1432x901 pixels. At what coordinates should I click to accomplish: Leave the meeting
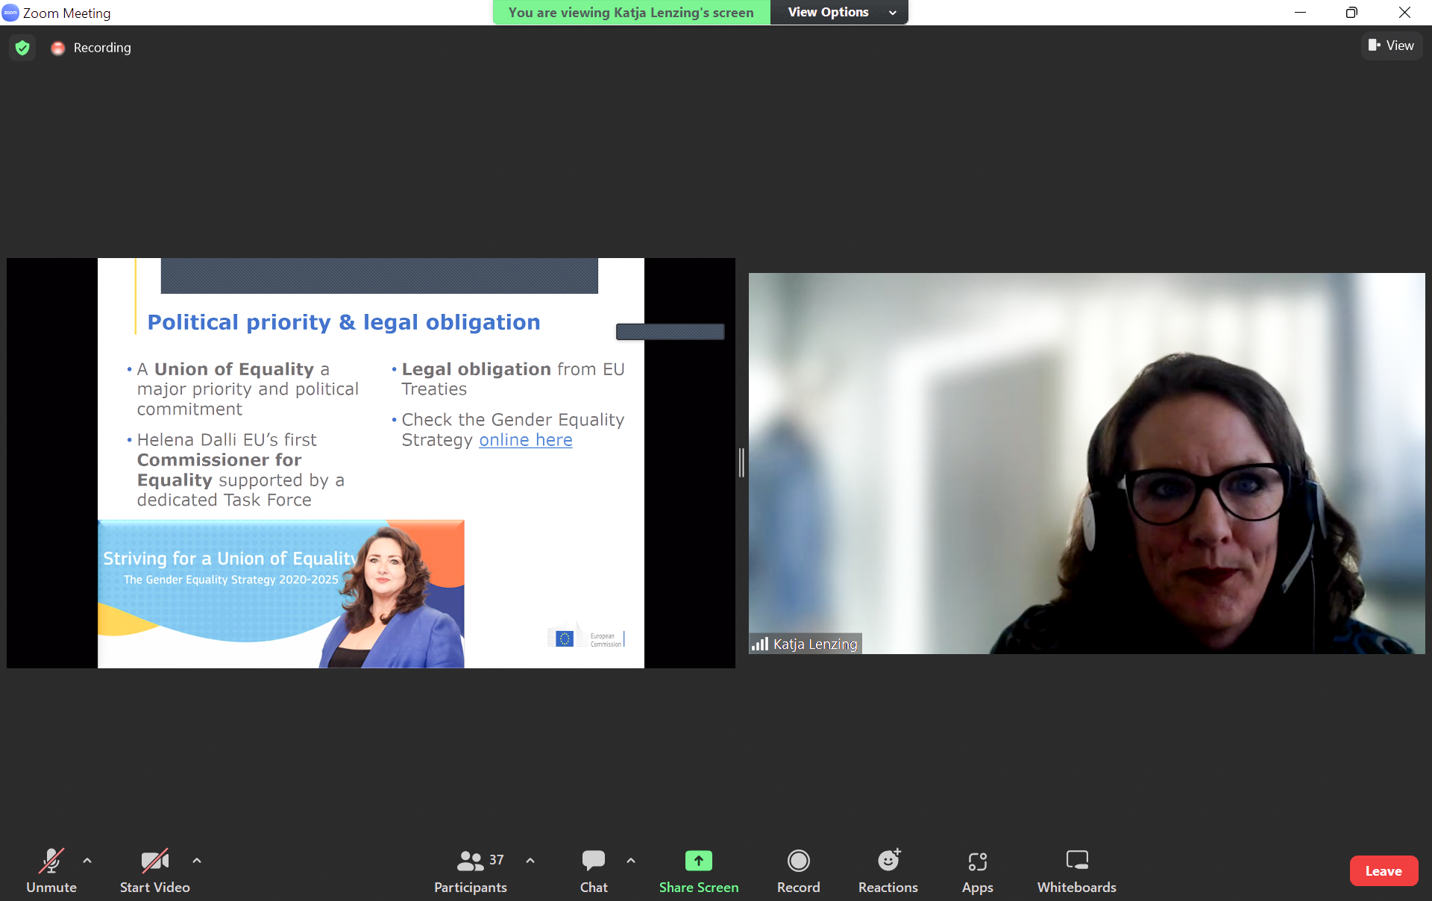click(x=1384, y=870)
